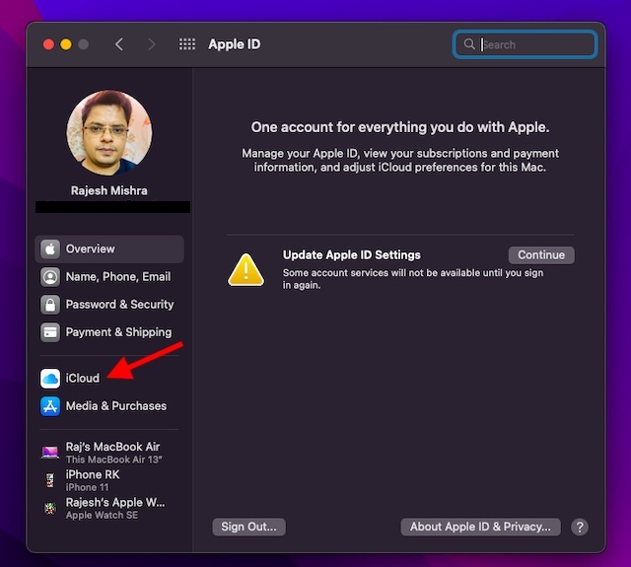
Task: Click the Apple ID window title
Action: (235, 44)
